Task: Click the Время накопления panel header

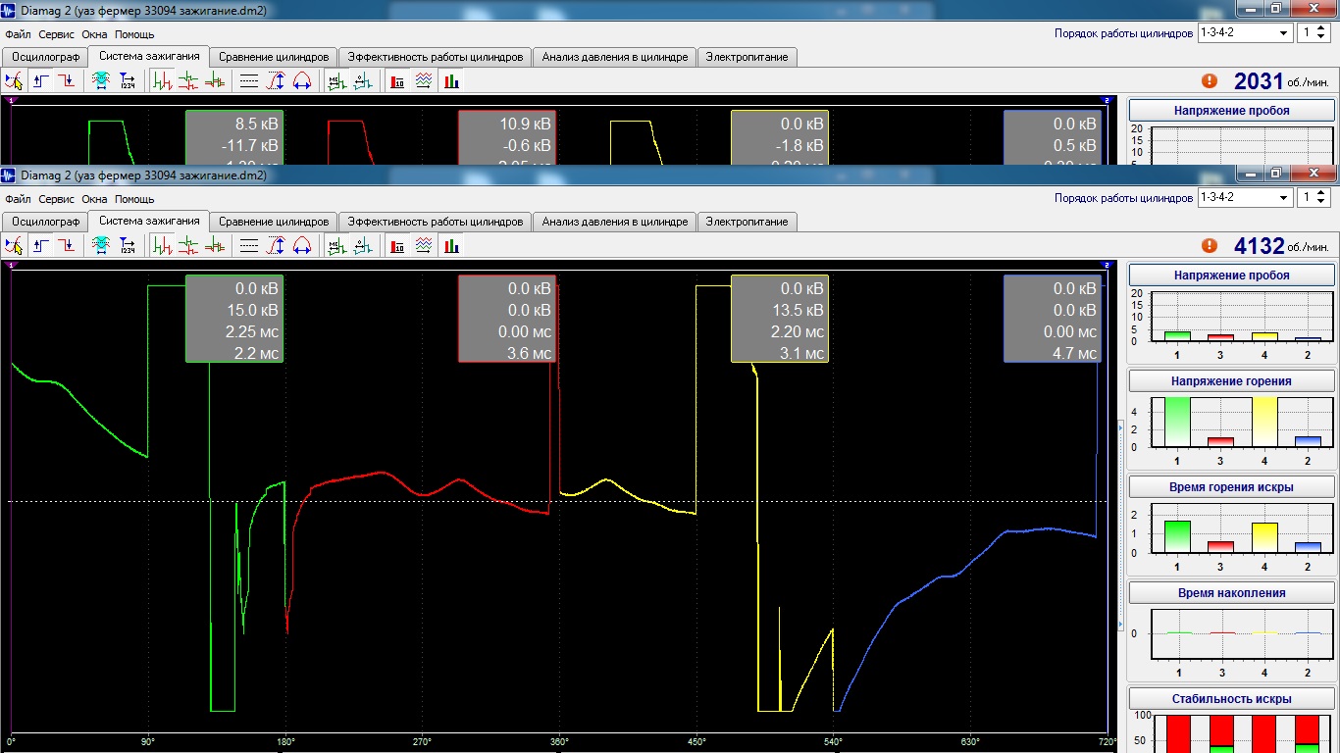Action: click(x=1232, y=593)
